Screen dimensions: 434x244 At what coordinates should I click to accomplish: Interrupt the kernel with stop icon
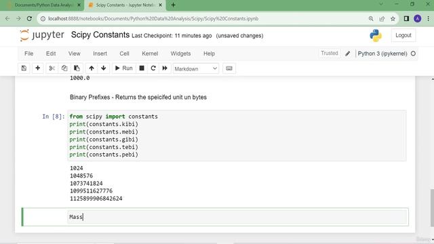click(x=142, y=68)
